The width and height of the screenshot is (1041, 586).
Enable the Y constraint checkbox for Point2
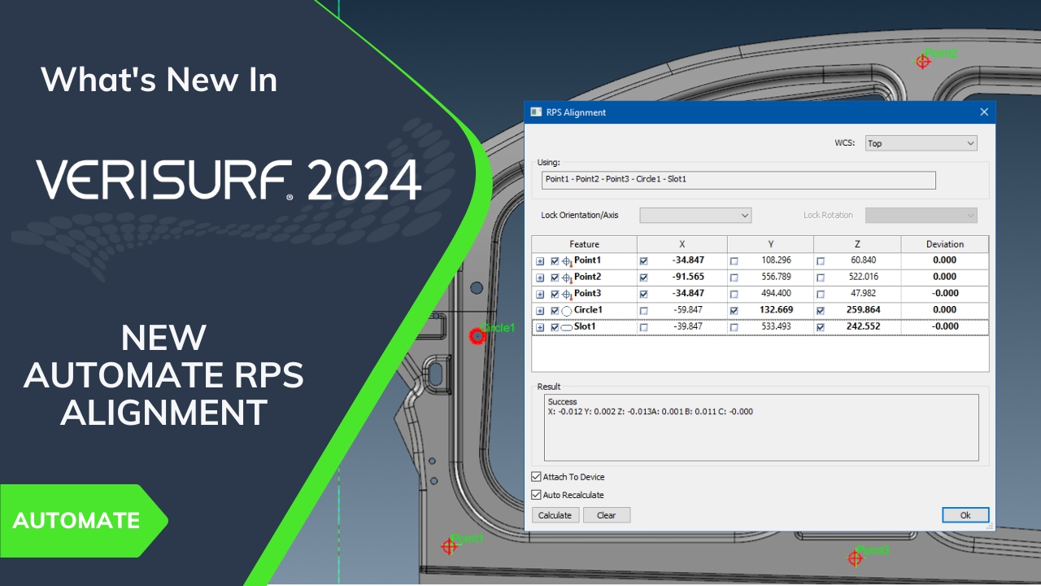[x=734, y=278]
